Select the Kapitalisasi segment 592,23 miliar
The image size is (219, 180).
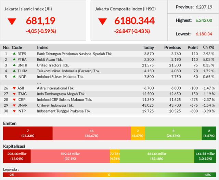(70, 156)
